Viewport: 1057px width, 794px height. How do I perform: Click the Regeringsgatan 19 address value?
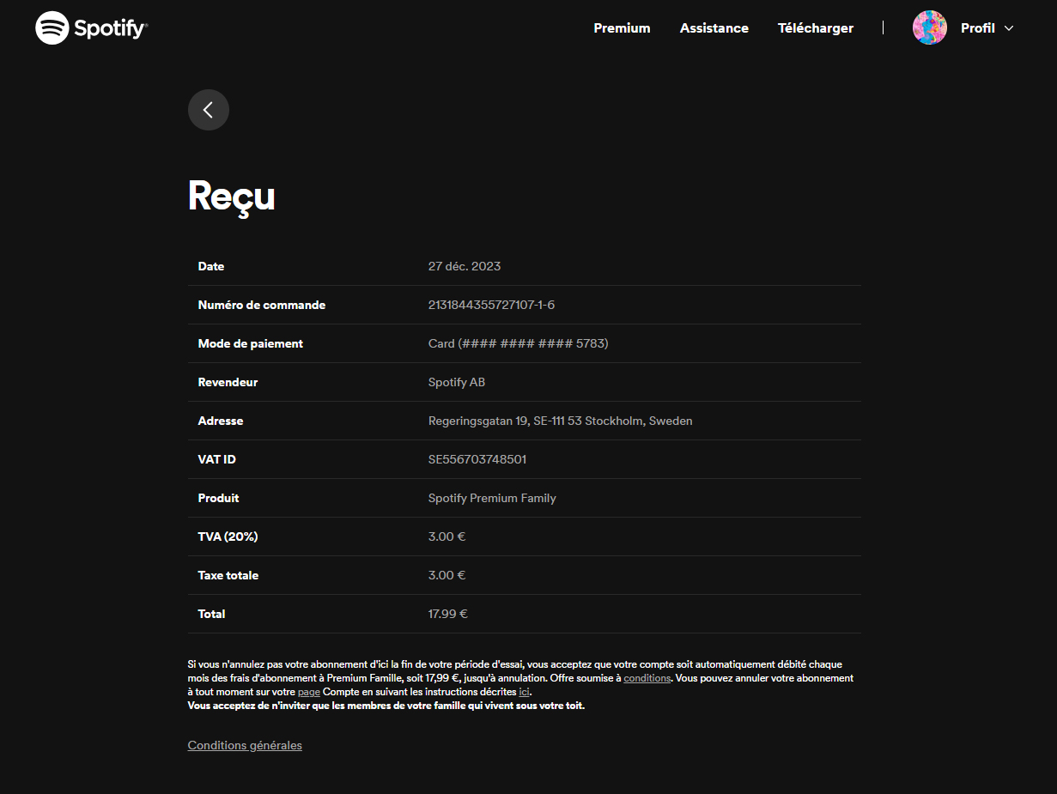tap(560, 421)
